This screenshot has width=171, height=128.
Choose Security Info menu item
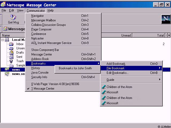click(x=63, y=77)
